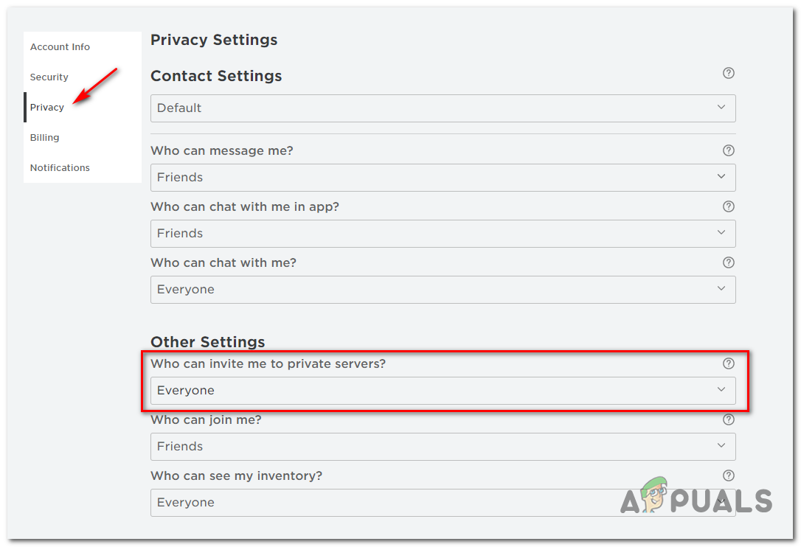Go to the Account Info tab

(60, 47)
